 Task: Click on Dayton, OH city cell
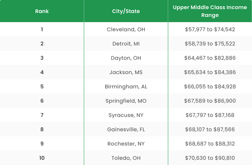[126, 58]
